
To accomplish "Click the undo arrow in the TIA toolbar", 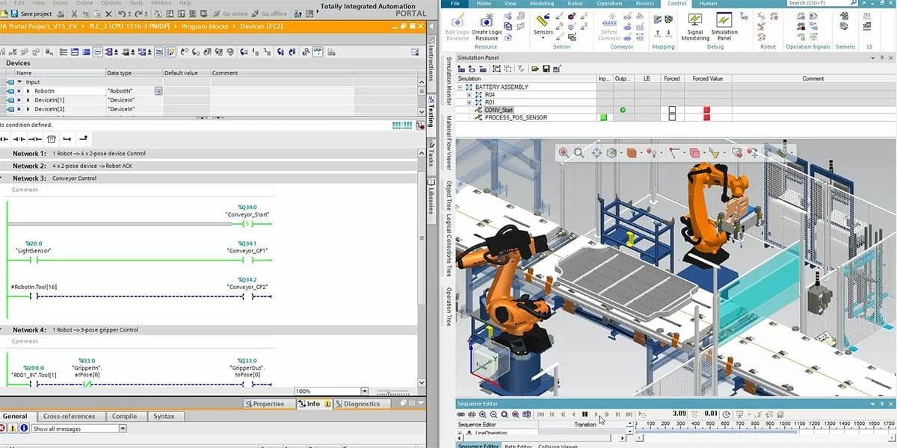I will click(x=121, y=13).
